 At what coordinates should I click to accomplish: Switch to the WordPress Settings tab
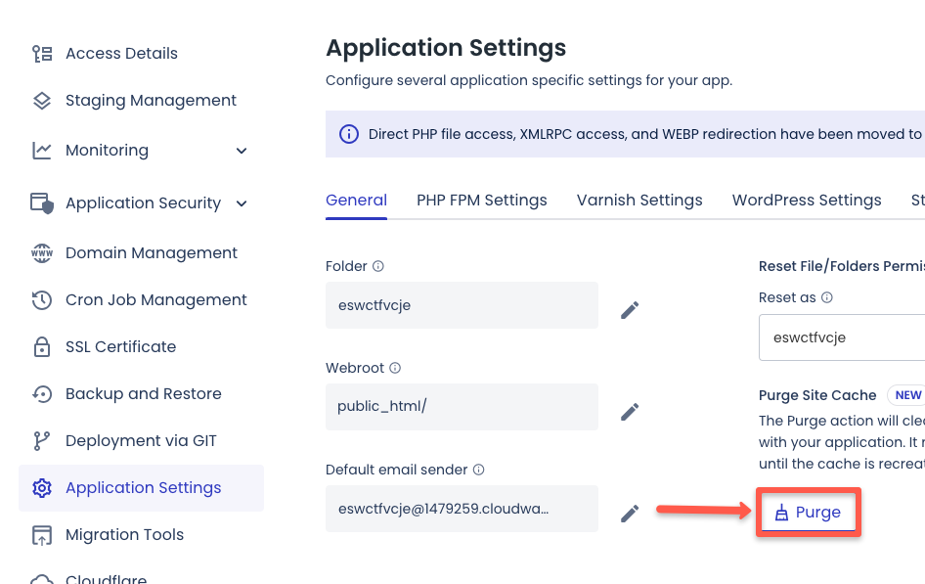coord(806,200)
